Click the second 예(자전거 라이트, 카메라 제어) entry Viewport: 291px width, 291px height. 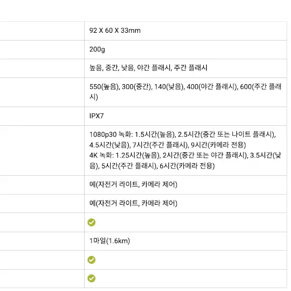click(133, 203)
